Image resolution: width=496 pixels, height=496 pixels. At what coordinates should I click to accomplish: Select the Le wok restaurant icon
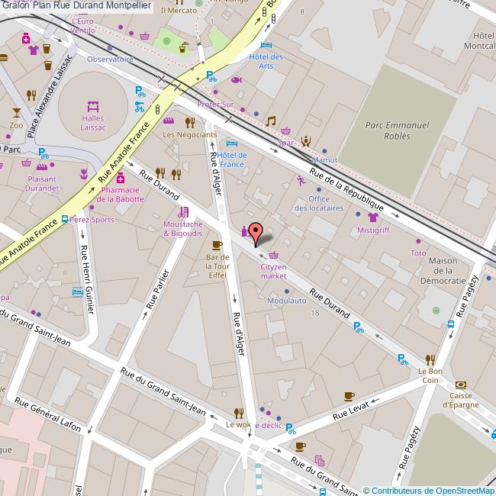238,413
